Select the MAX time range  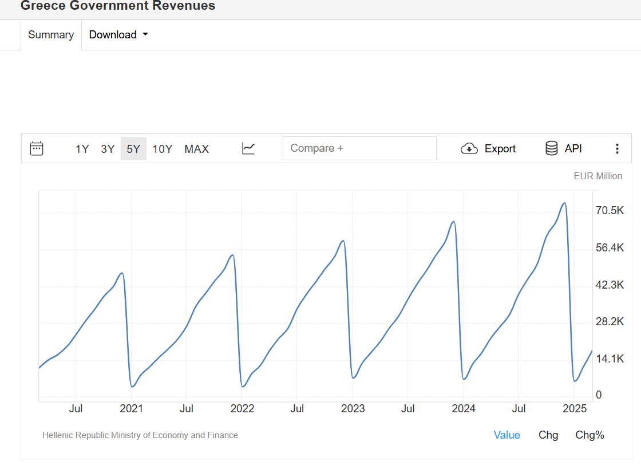[x=197, y=149]
